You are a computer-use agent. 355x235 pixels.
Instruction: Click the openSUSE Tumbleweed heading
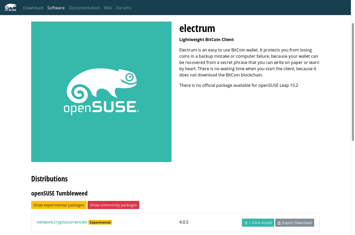coord(59,193)
